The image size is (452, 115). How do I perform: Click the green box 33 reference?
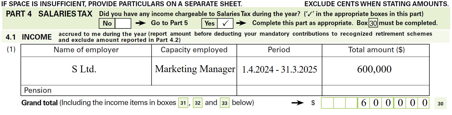(224, 103)
